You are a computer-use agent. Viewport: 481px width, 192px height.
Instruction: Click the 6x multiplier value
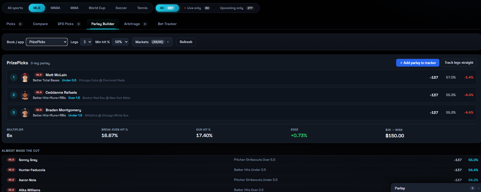(10, 135)
